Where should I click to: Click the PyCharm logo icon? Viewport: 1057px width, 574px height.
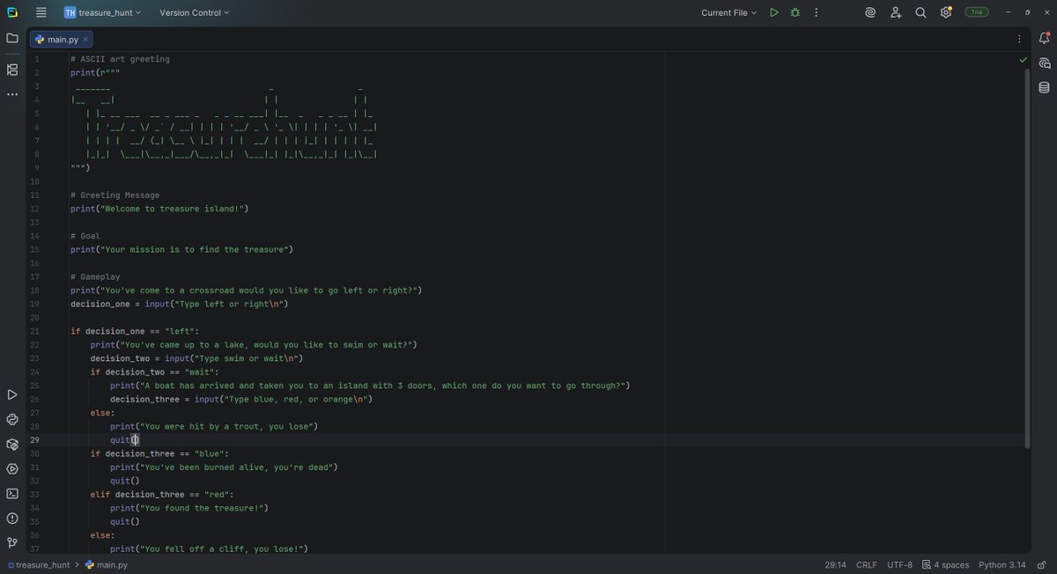pyautogui.click(x=11, y=12)
